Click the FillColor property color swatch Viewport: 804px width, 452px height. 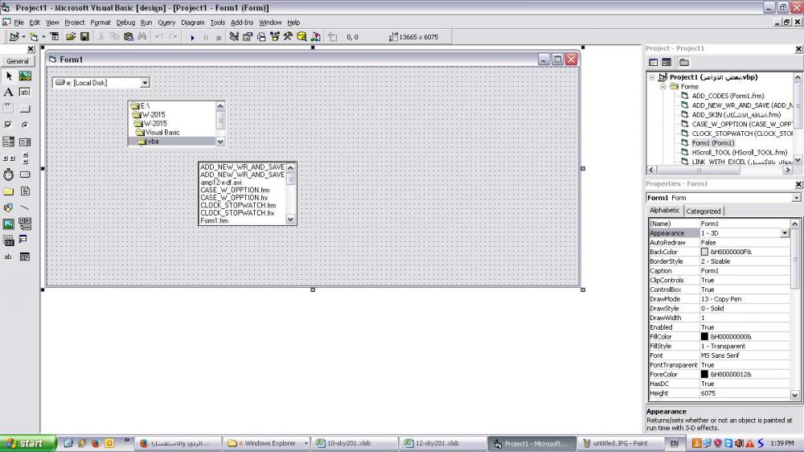click(x=704, y=336)
